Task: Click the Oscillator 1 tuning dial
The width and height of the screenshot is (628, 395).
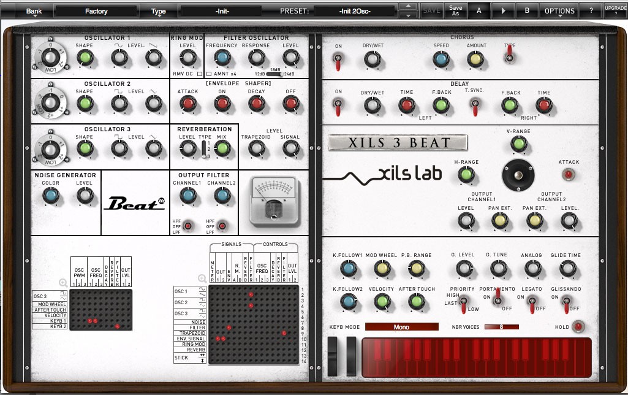Action: coord(50,58)
